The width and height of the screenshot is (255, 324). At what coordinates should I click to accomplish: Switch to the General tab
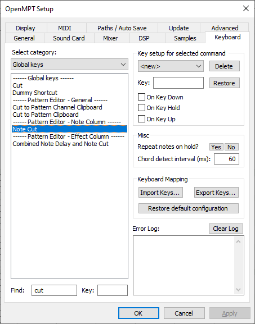pos(24,38)
